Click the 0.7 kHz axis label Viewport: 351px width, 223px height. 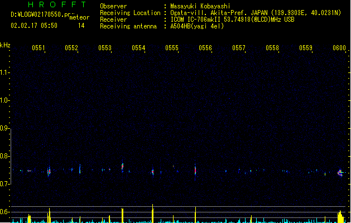coord(4,184)
